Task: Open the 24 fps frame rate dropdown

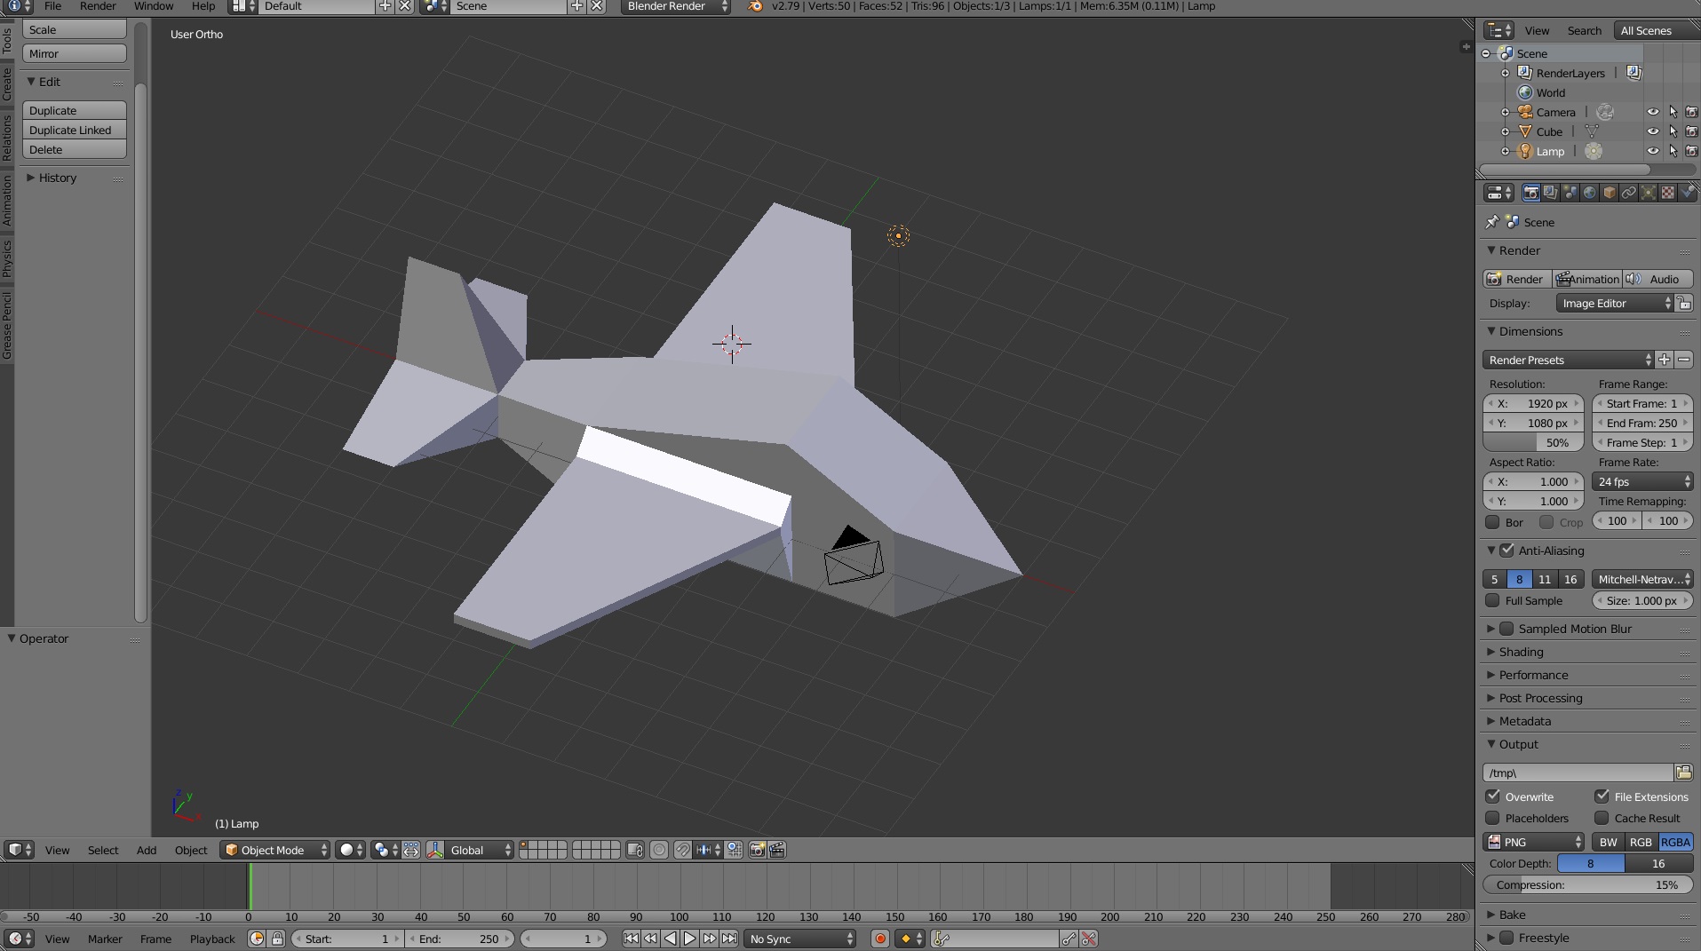Action: [1642, 481]
